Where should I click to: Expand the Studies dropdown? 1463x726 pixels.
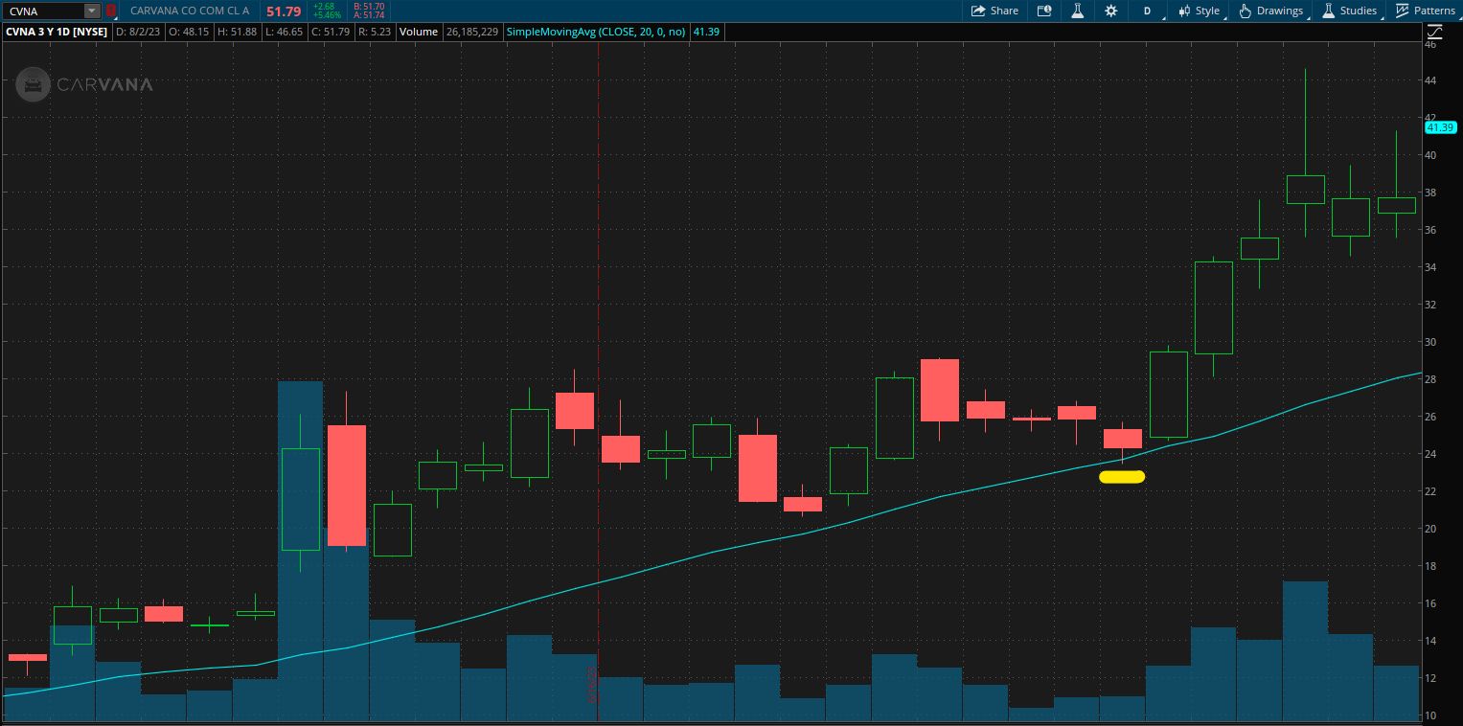[1349, 11]
